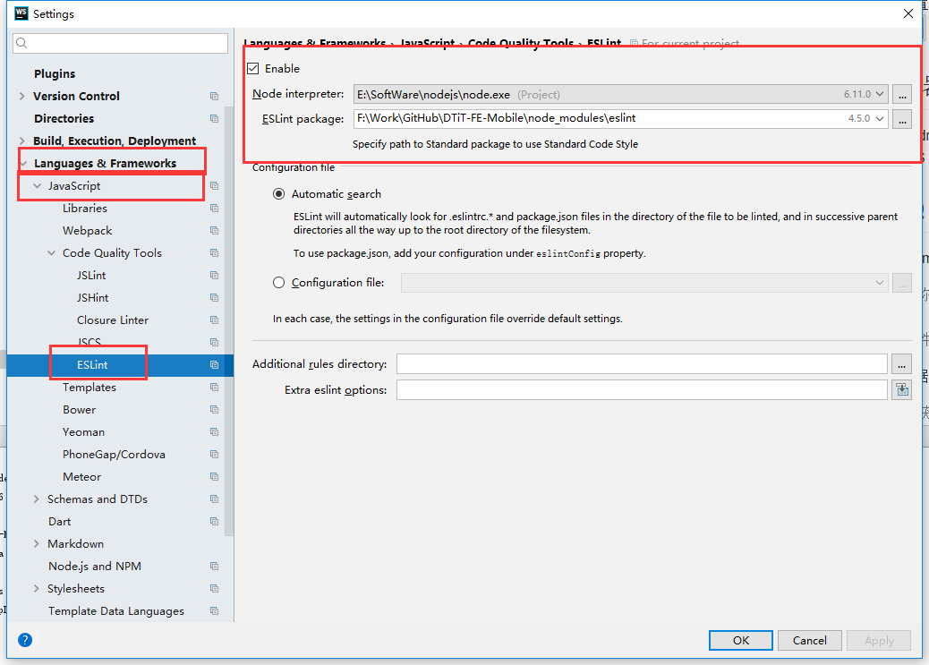Click the settings search field
Screen dimensions: 929x665
pyautogui.click(x=121, y=43)
